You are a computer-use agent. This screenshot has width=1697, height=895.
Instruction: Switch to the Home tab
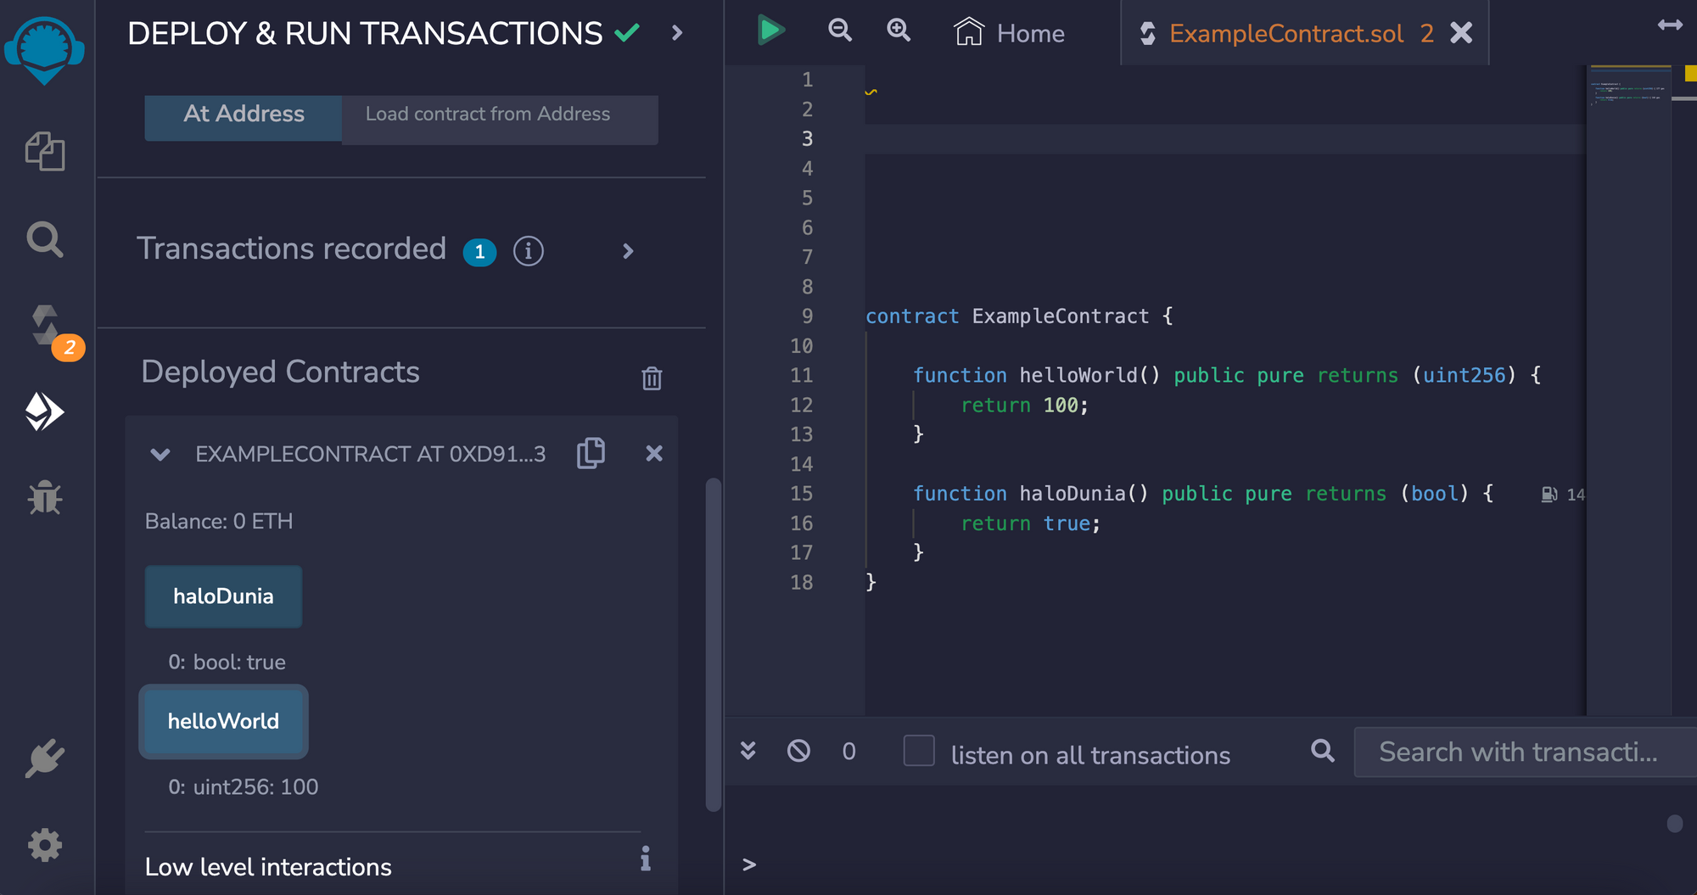click(1010, 33)
